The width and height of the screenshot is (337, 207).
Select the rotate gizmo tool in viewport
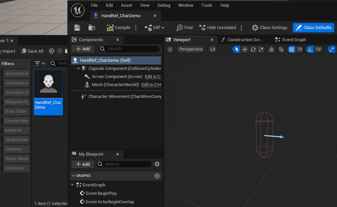(253, 49)
